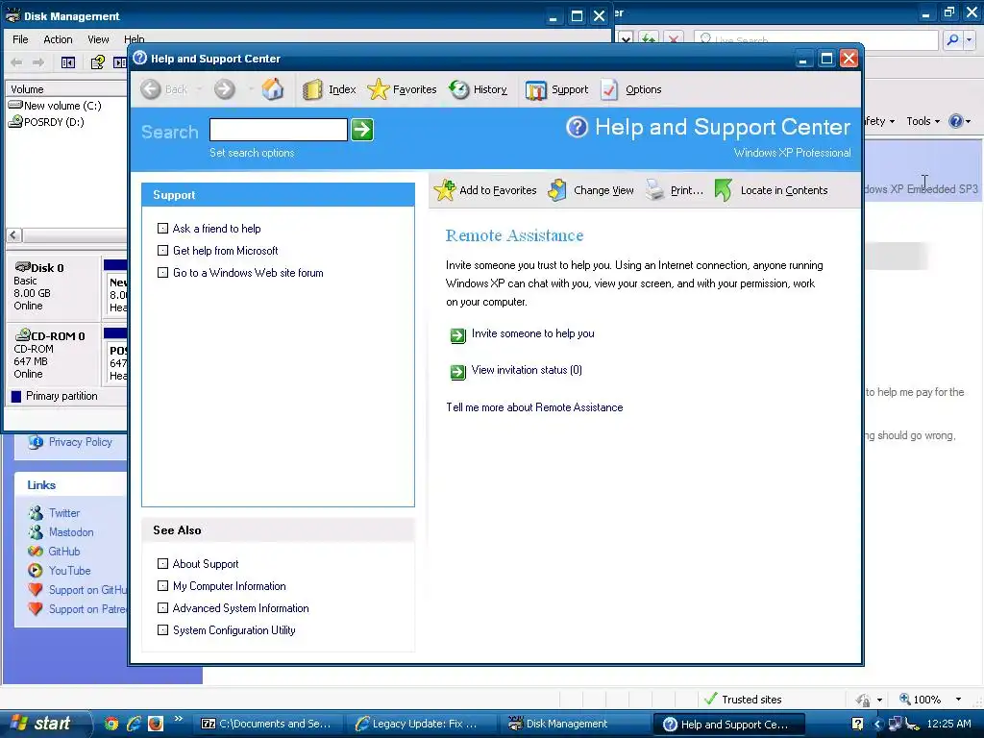984x738 pixels.
Task: Open YouTube link in browser sidebar
Action: click(x=69, y=571)
